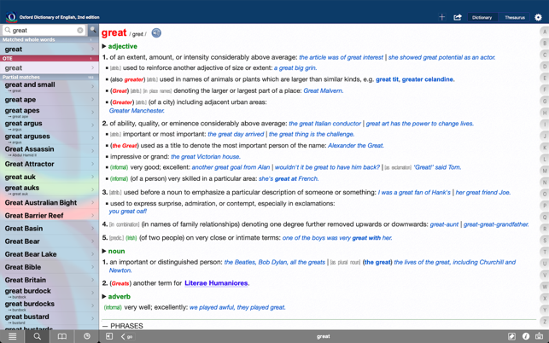Open the Literae Humaniores link
Screen dimensions: 549x343
click(216, 282)
